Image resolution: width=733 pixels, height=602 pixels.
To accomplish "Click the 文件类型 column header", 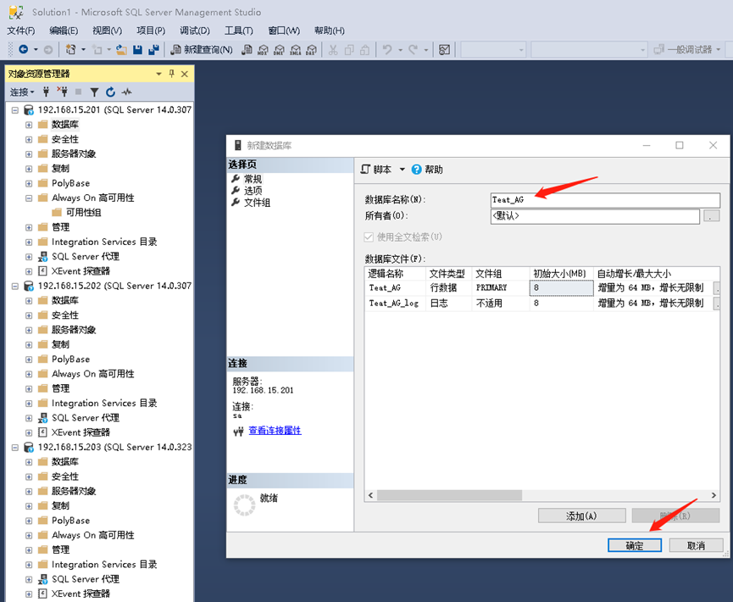I will (448, 274).
